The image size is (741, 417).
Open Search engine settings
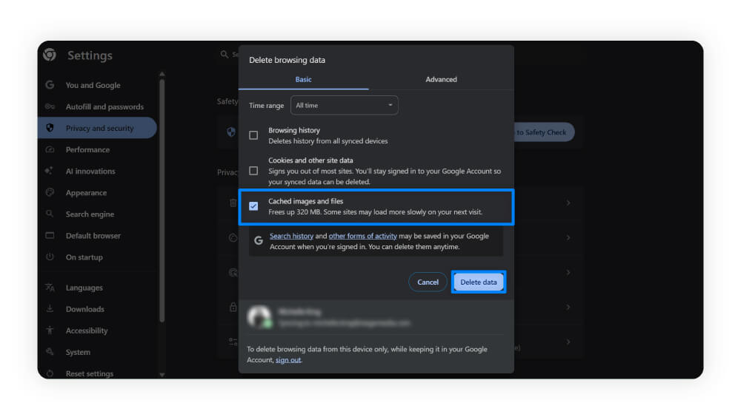click(x=90, y=214)
